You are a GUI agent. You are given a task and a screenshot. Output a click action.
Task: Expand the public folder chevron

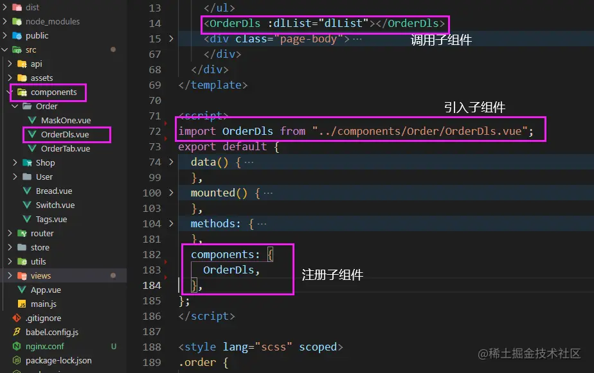(x=5, y=35)
